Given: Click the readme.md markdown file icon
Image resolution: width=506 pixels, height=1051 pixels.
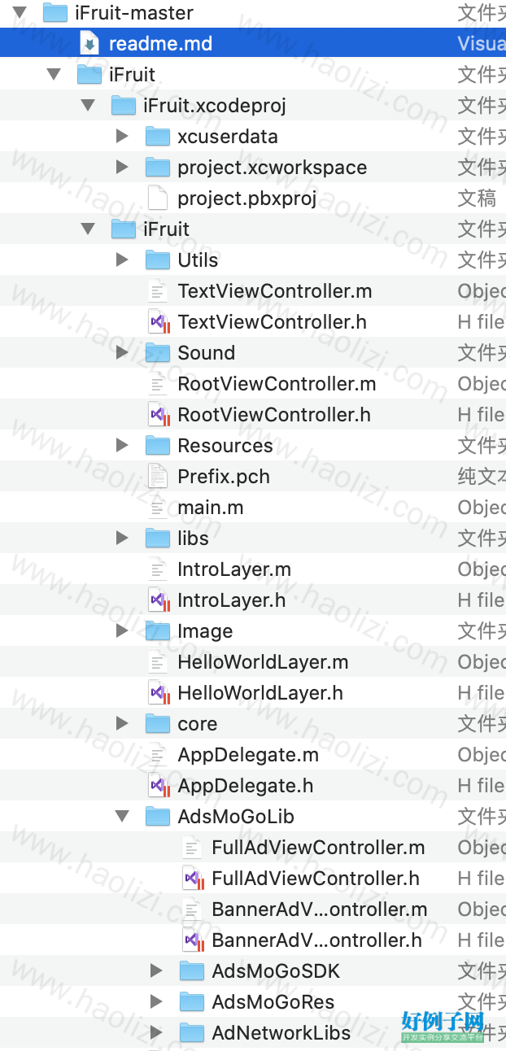Looking at the screenshot, I should [x=89, y=44].
